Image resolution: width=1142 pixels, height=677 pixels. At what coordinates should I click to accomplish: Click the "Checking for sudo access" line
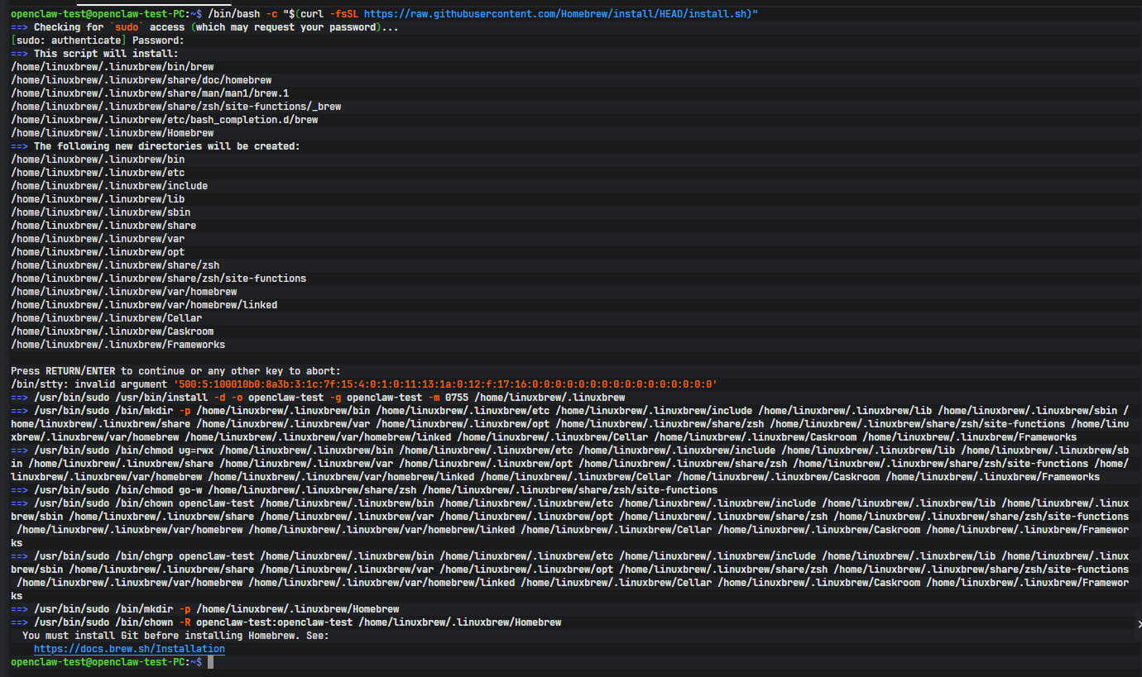[215, 27]
